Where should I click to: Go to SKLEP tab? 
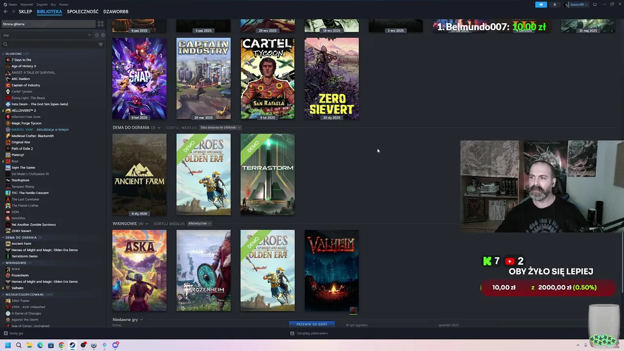(x=25, y=12)
